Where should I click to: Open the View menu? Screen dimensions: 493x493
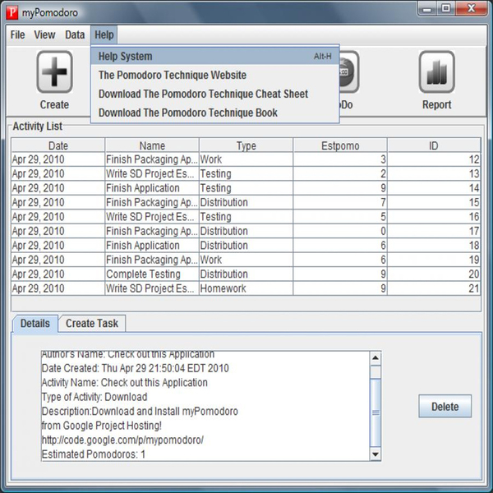tap(44, 35)
